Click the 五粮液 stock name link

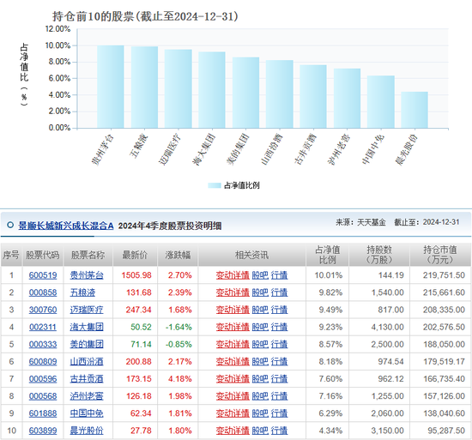pos(82,292)
